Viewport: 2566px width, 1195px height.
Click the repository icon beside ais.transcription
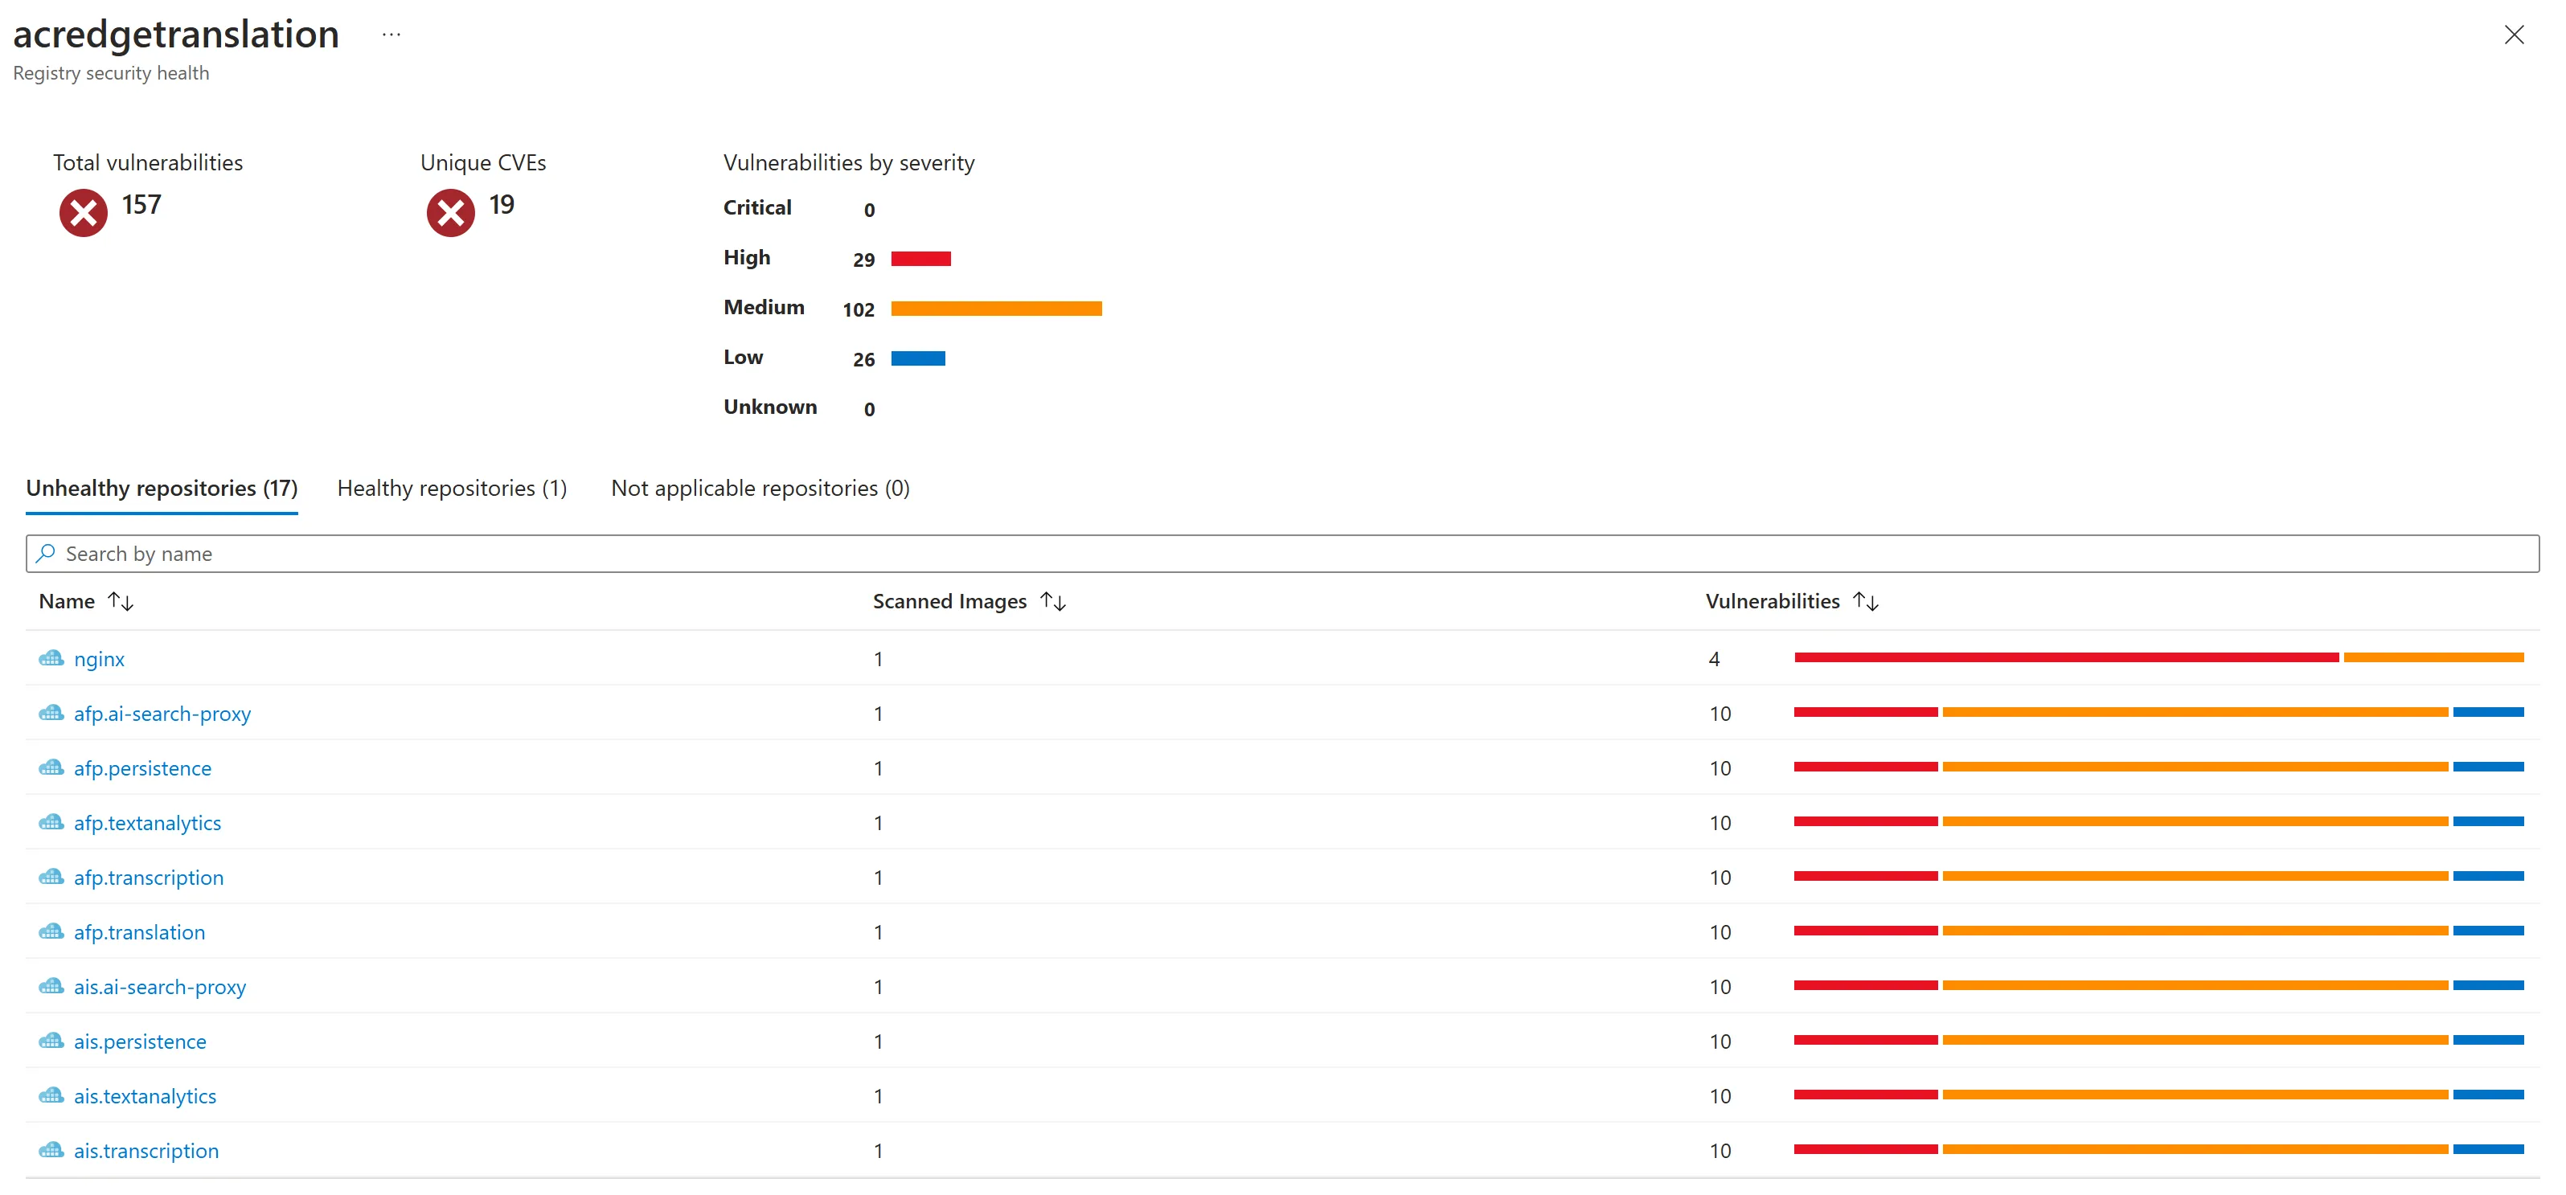(x=51, y=1150)
